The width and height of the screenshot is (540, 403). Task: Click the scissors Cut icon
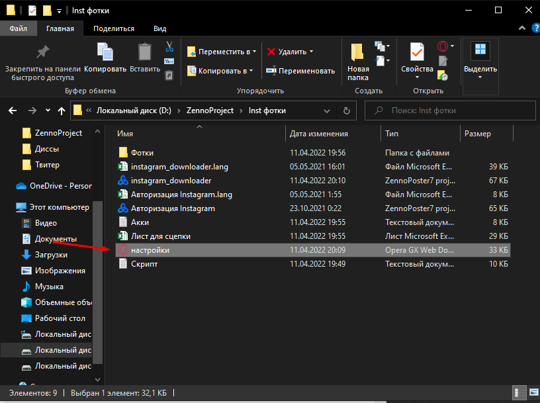[169, 46]
